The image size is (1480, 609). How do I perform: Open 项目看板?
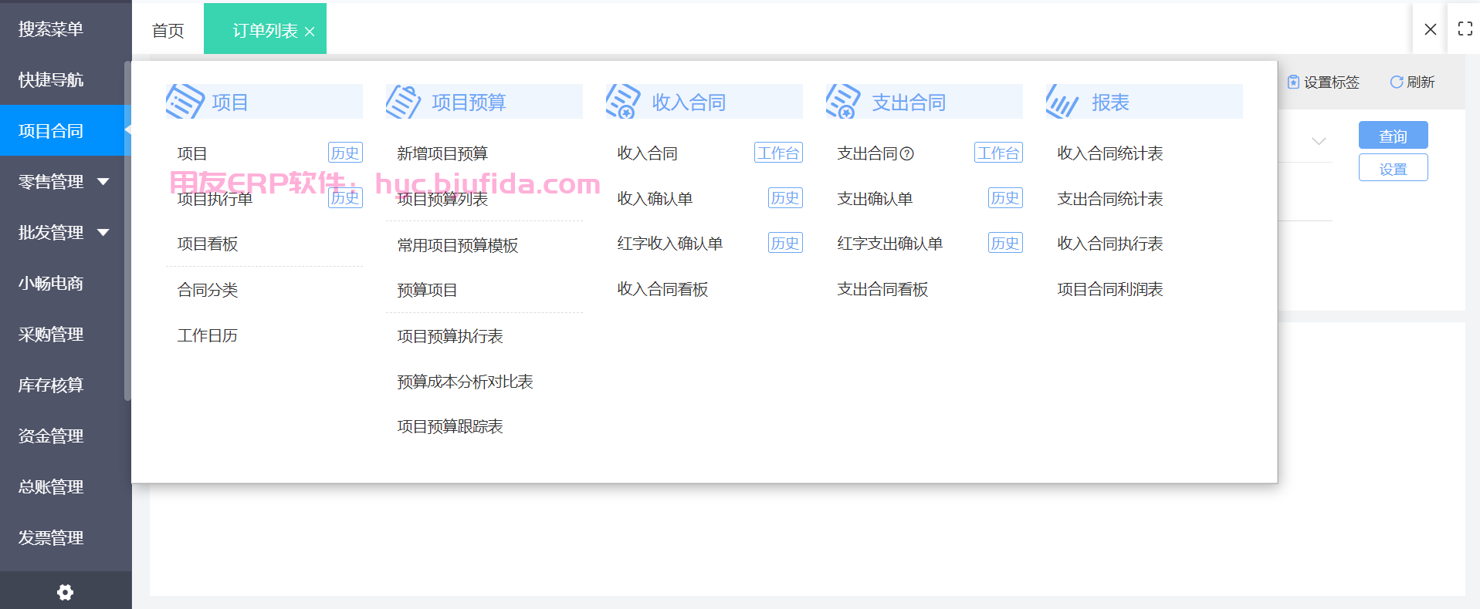208,244
